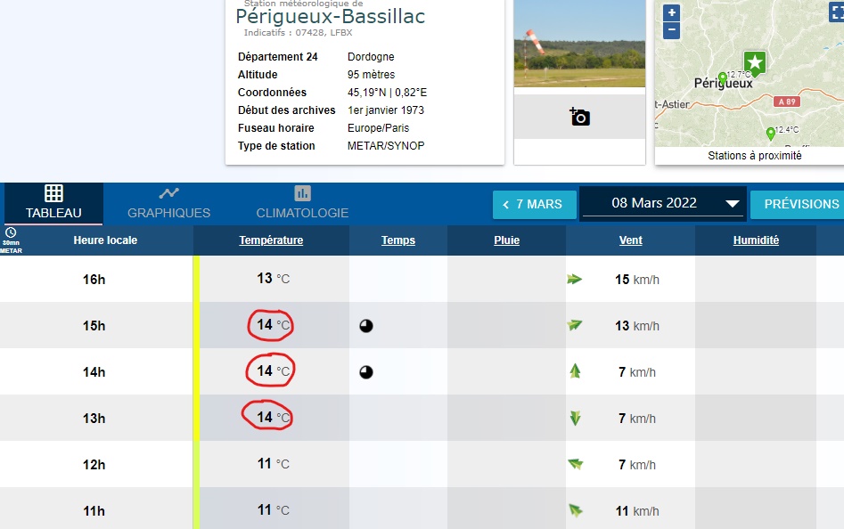Viewport: 844px width, 529px height.
Task: Click the A 89 highway label on map
Action: (x=787, y=102)
